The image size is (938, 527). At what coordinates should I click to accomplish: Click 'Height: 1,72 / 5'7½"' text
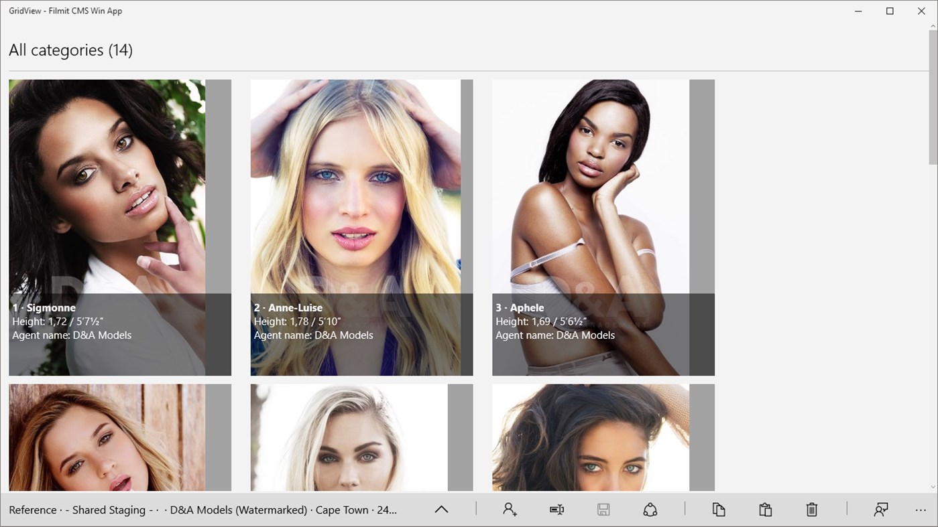click(58, 321)
